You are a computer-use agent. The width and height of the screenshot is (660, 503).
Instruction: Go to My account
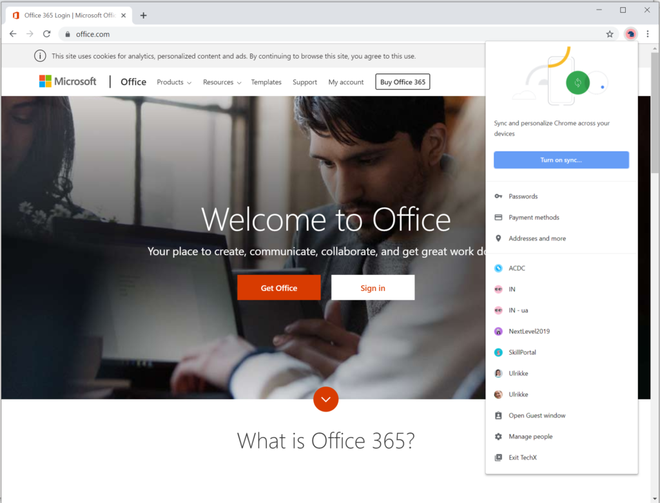[x=346, y=82]
